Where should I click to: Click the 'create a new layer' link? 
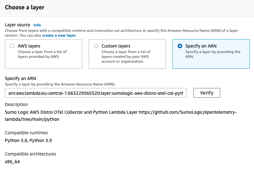point(59,35)
